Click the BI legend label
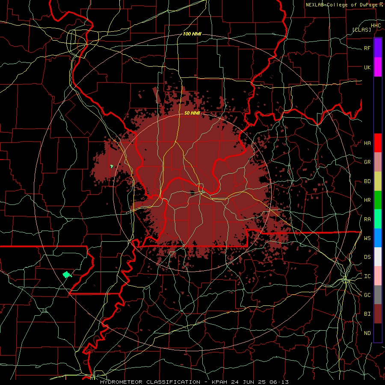The height and width of the screenshot is (385, 385). (x=367, y=314)
